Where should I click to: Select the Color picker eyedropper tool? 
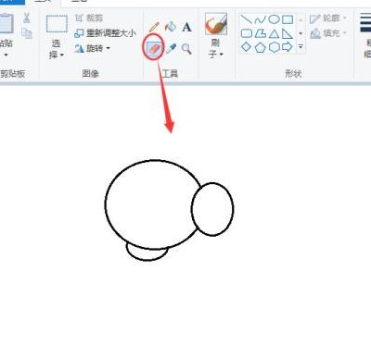[x=171, y=48]
